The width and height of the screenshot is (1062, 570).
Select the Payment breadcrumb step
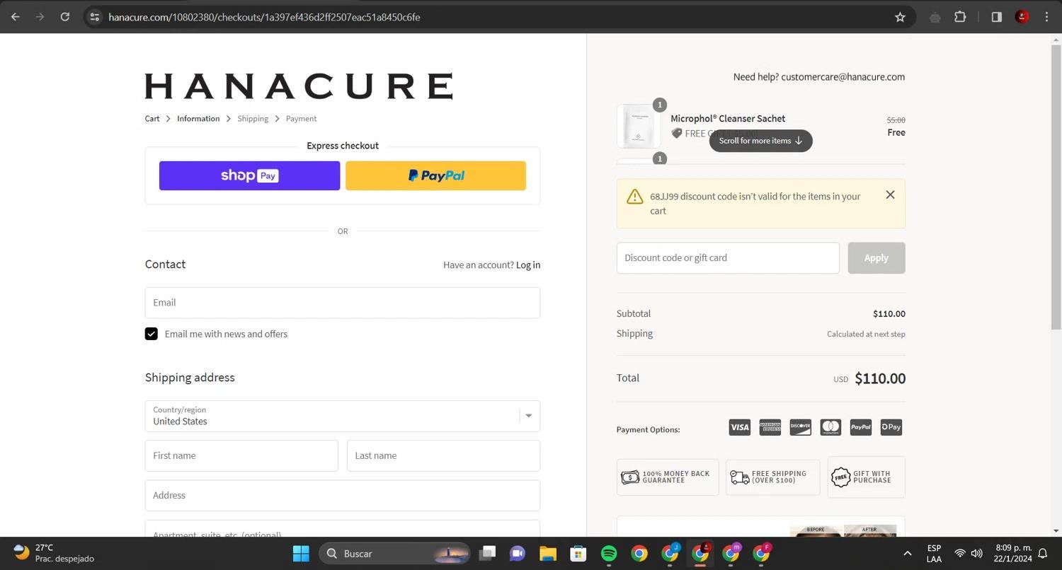coord(301,119)
